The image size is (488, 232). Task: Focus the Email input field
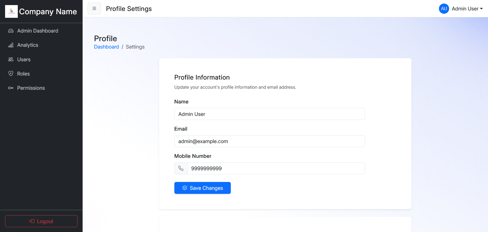click(x=269, y=141)
